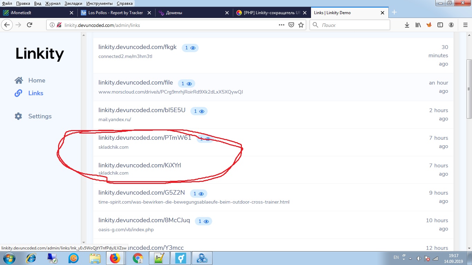Close the Links | Linkity Demo tab

(383, 13)
